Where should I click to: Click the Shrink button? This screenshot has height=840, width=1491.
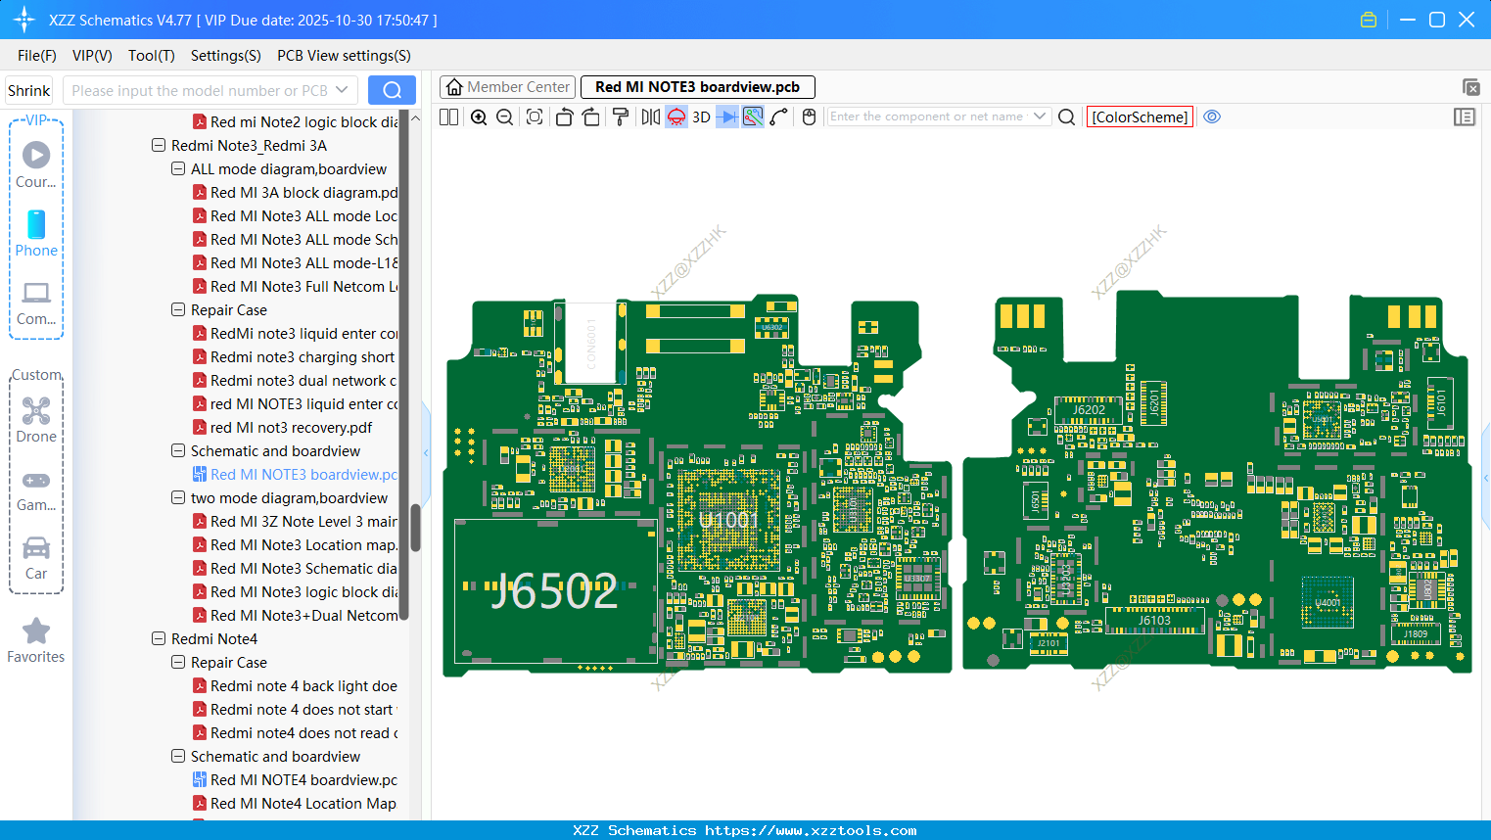29,91
